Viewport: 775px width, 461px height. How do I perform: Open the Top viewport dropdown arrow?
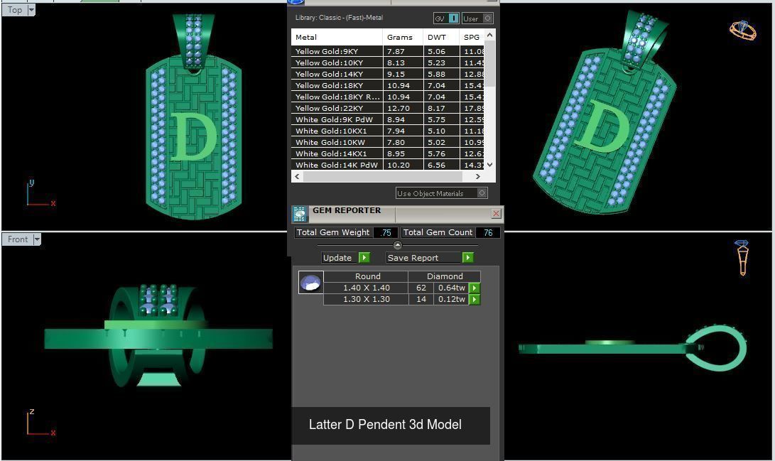click(x=31, y=10)
